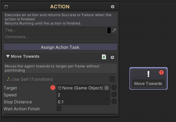
Task: Open the object picker for the Target field
Action: pos(106,88)
